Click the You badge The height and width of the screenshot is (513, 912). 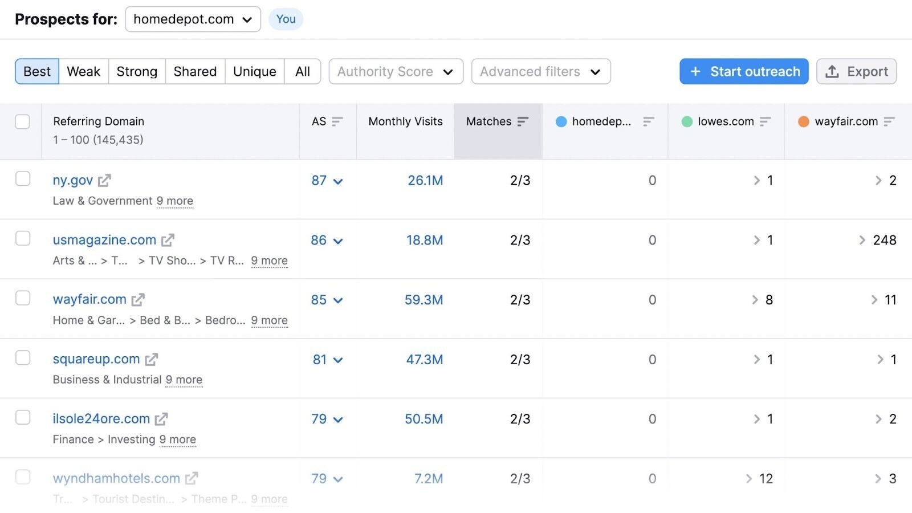pyautogui.click(x=286, y=19)
